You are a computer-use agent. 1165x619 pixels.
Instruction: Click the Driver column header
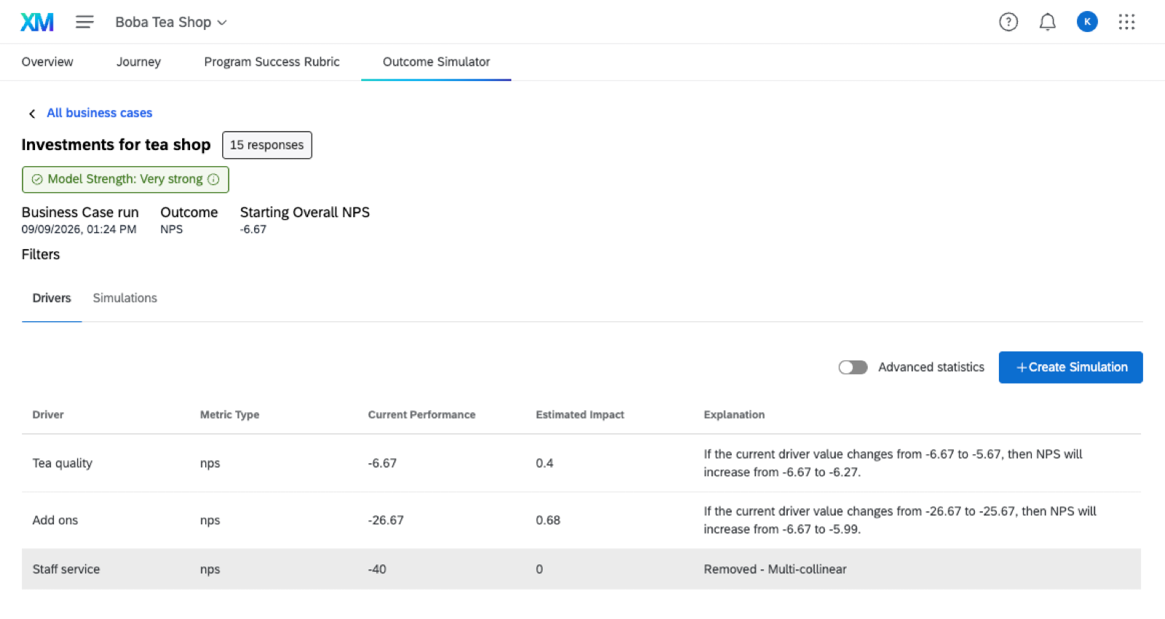tap(48, 414)
